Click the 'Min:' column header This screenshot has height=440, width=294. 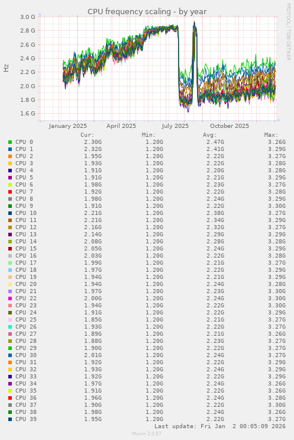click(149, 135)
